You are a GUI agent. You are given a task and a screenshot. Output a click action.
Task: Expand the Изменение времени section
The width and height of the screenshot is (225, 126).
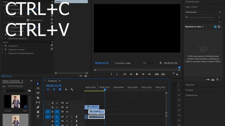click(x=2, y=38)
